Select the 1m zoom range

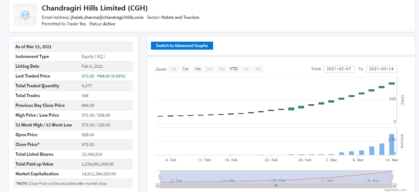pyautogui.click(x=197, y=69)
